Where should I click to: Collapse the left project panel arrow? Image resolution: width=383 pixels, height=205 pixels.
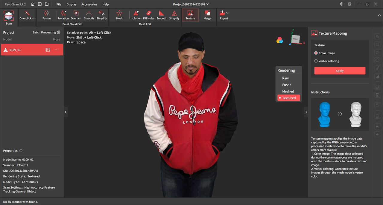click(x=66, y=112)
